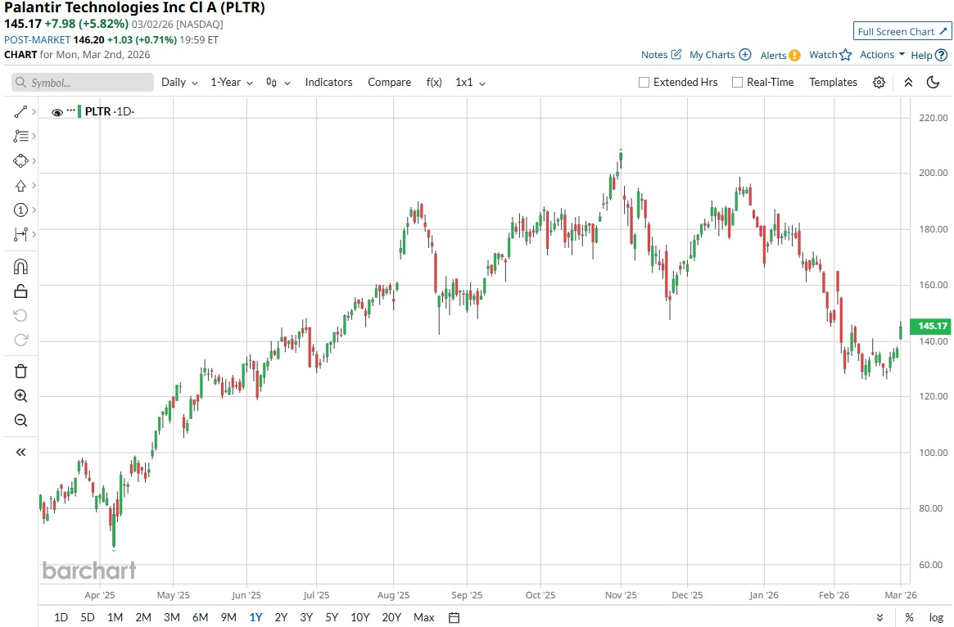Viewport: 954px width, 627px height.
Task: Activate the magnet snap tool
Action: click(x=20, y=266)
